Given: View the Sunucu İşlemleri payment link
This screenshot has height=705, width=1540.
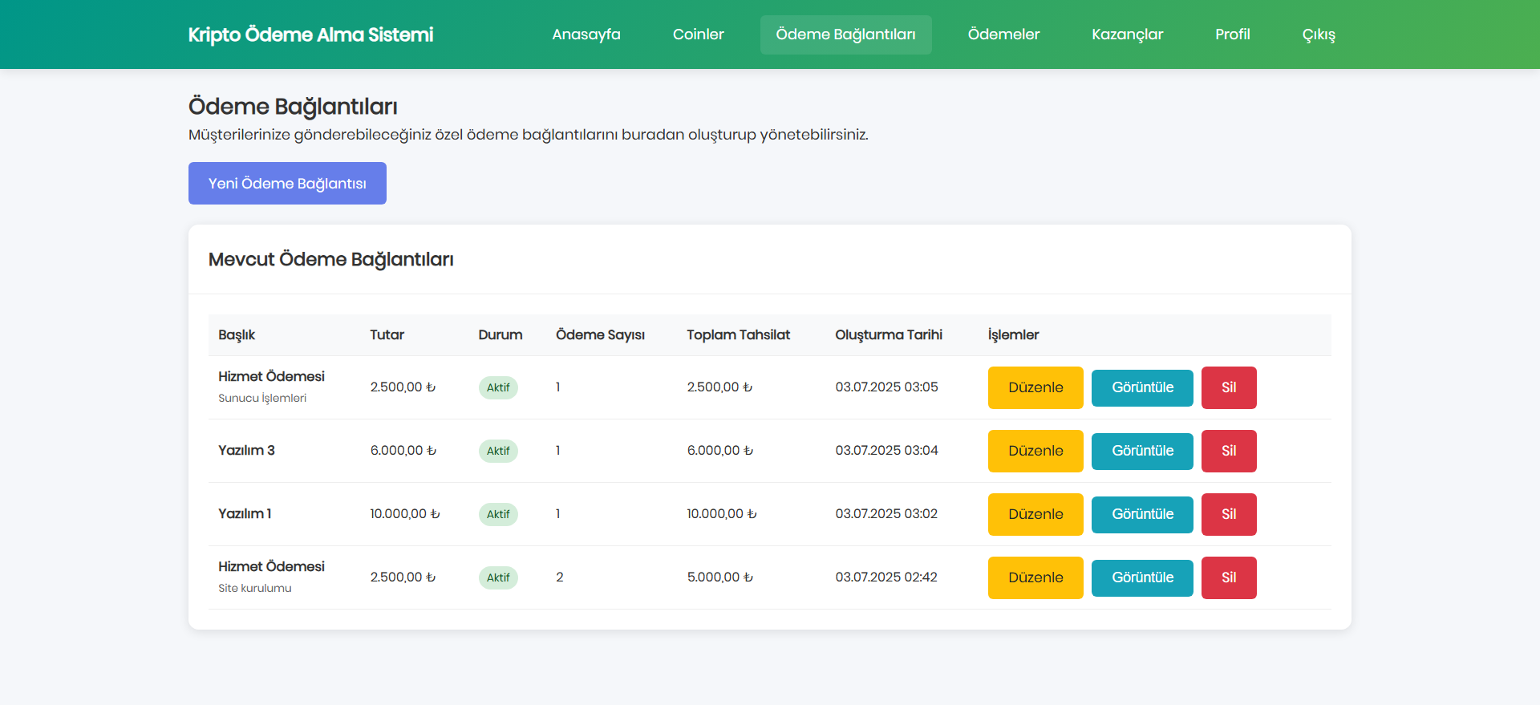Looking at the screenshot, I should point(1142,387).
